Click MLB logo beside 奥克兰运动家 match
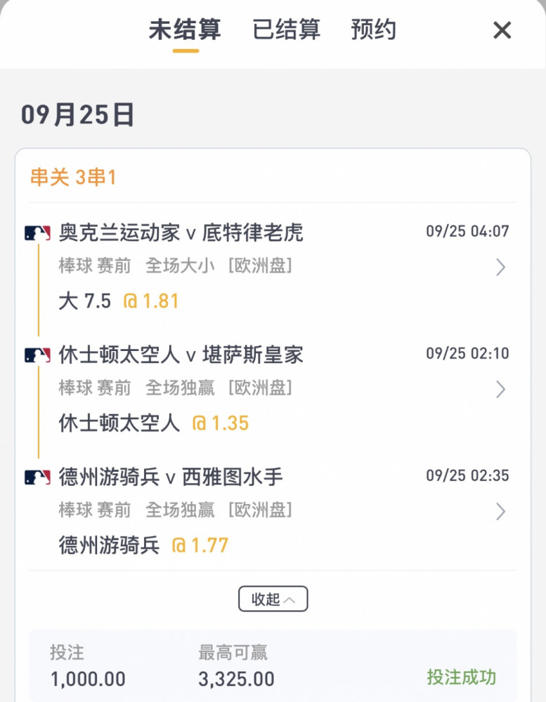 click(38, 233)
